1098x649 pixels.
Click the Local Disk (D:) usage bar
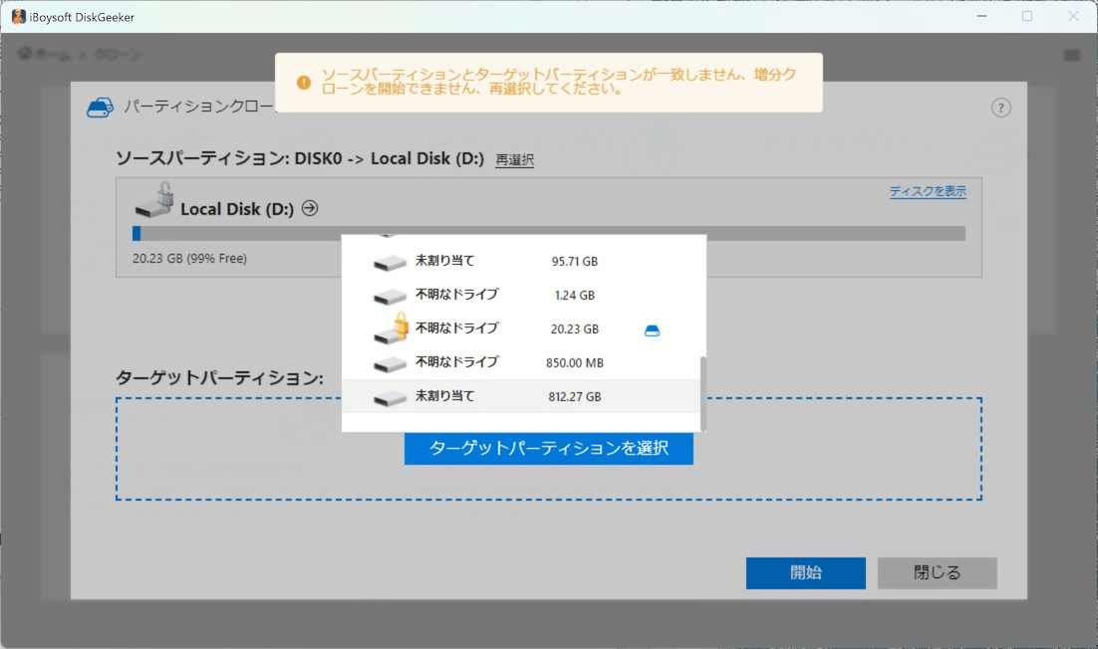(x=549, y=233)
